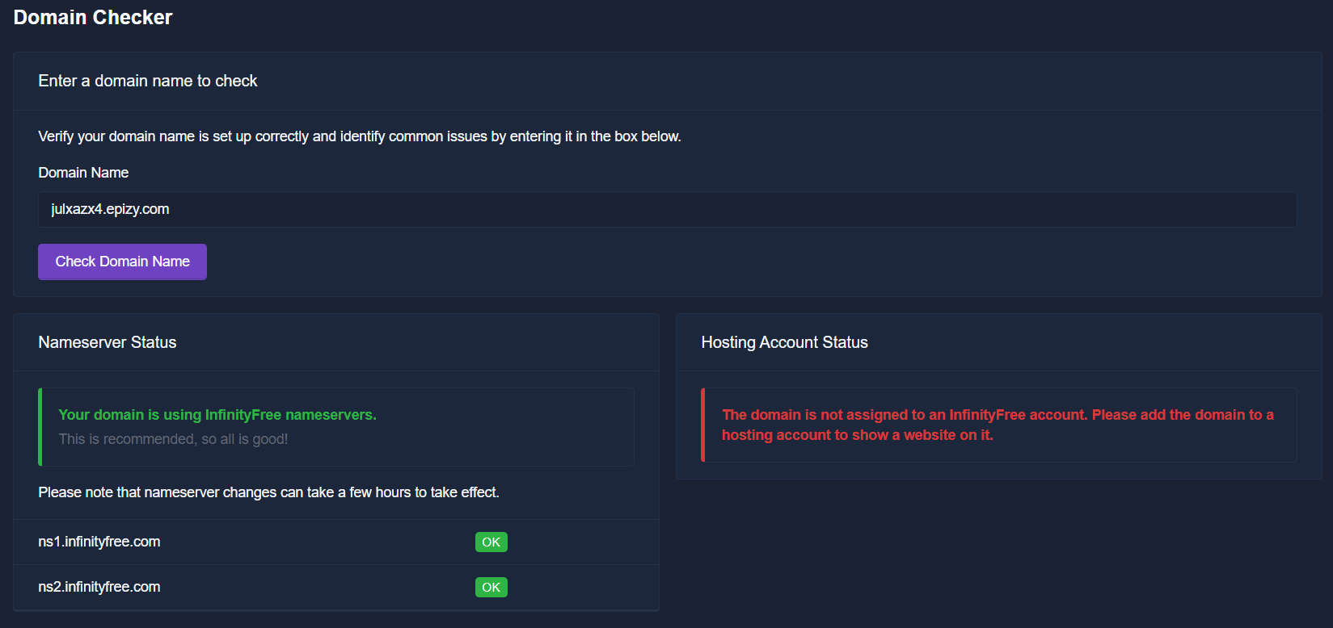
Task: Click the Check Domain Name button
Action: 122,262
